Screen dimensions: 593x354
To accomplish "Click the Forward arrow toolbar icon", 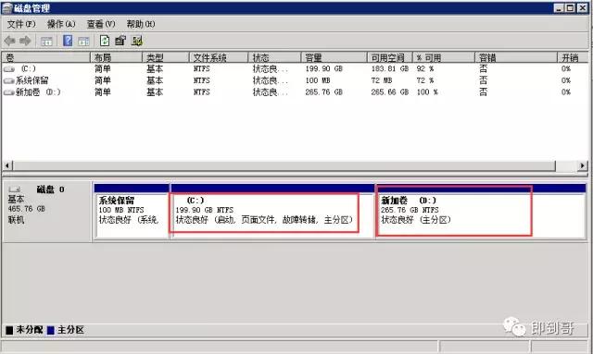I will [25, 41].
